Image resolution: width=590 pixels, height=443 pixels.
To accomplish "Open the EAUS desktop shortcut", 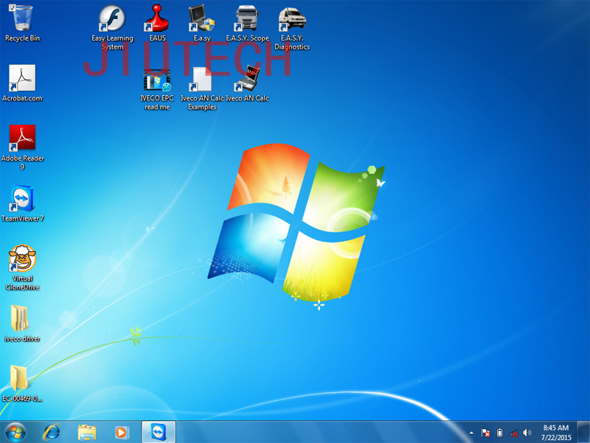I will point(156,18).
